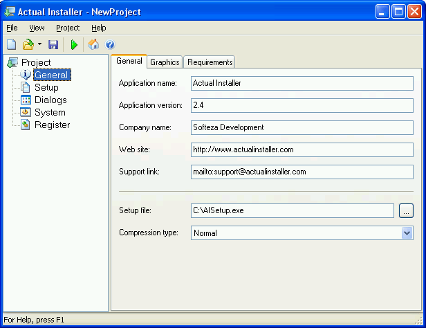Select Register label in project tree
The height and width of the screenshot is (328, 426).
pyautogui.click(x=52, y=125)
